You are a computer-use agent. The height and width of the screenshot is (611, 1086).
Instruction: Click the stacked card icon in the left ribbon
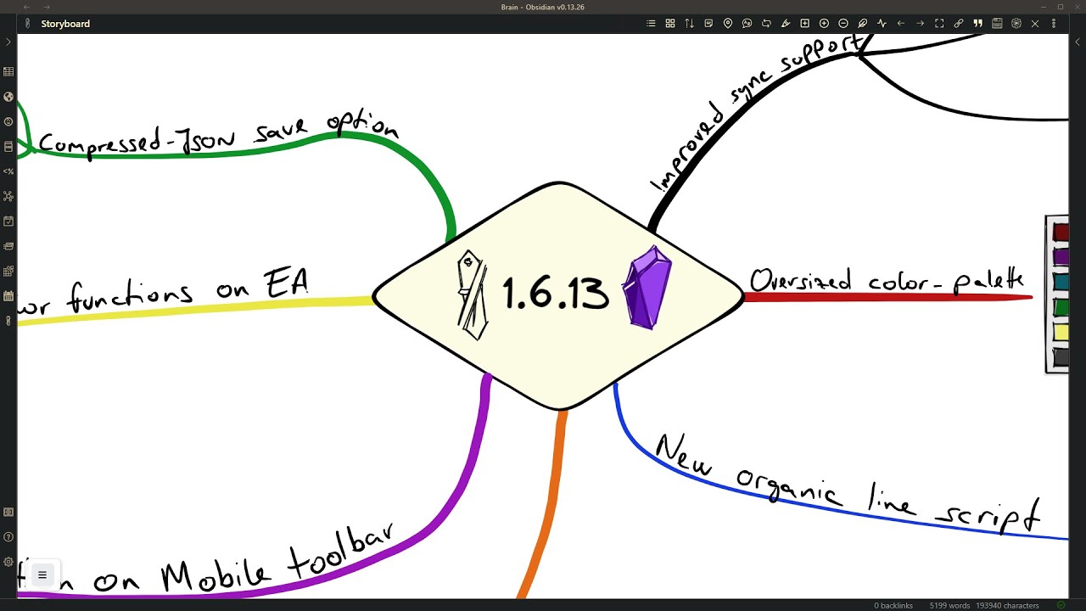click(8, 146)
